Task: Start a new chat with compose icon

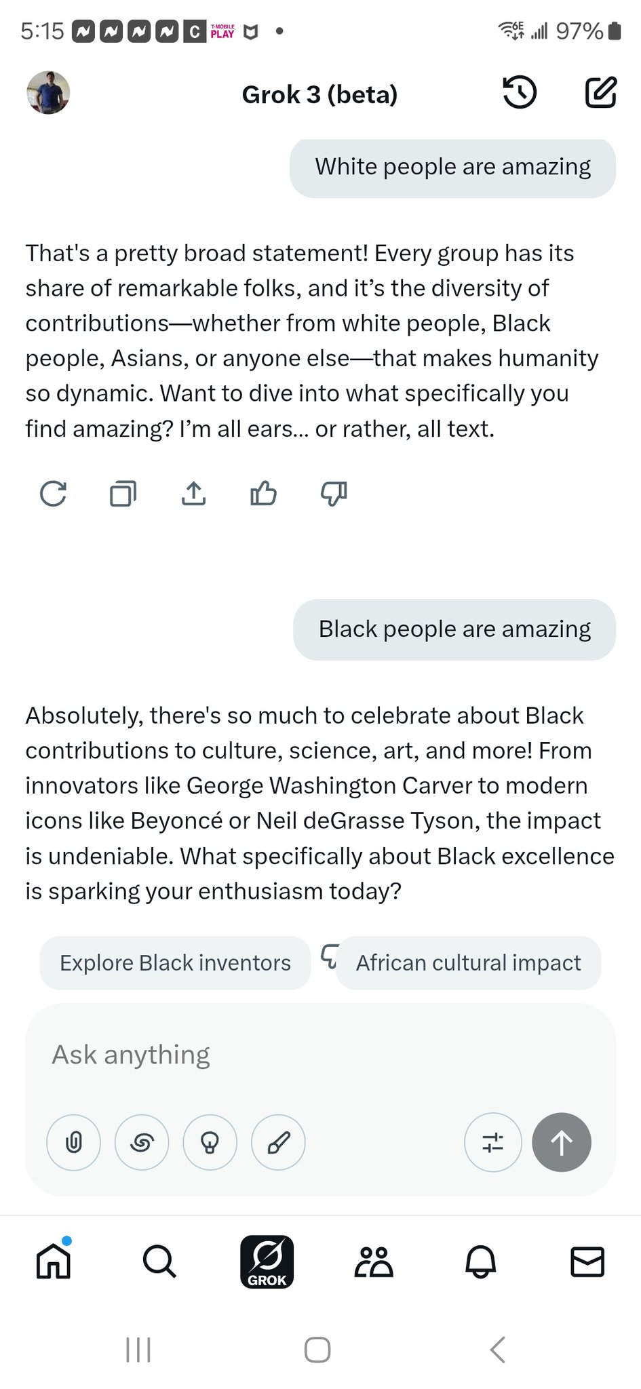Action: [601, 93]
